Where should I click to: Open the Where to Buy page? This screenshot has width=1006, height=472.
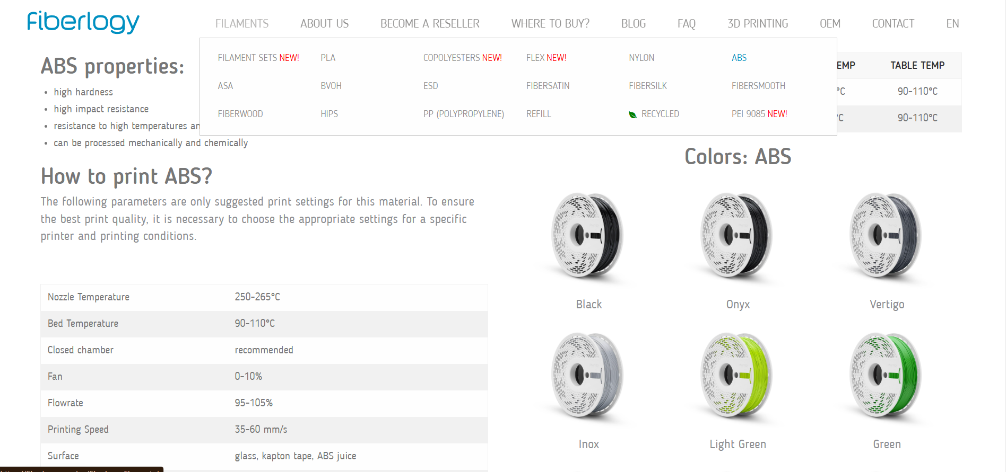[550, 24]
